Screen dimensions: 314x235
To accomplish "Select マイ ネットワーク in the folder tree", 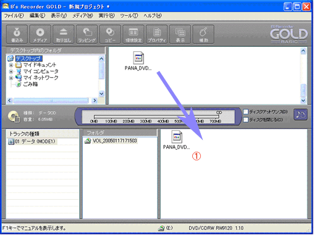I will coord(41,78).
